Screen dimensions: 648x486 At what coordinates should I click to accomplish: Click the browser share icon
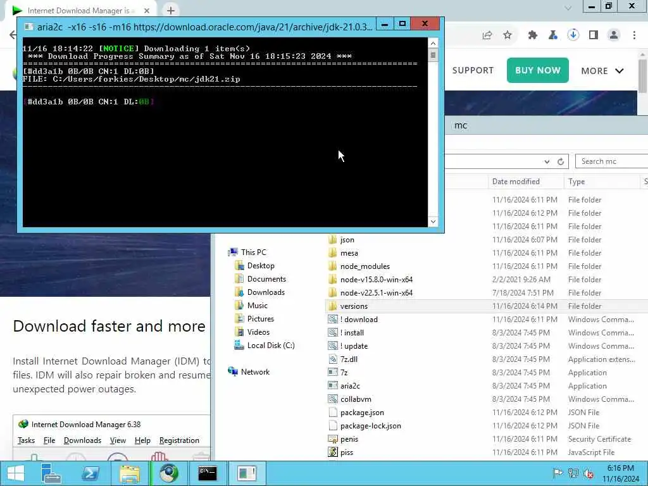pyautogui.click(x=487, y=35)
